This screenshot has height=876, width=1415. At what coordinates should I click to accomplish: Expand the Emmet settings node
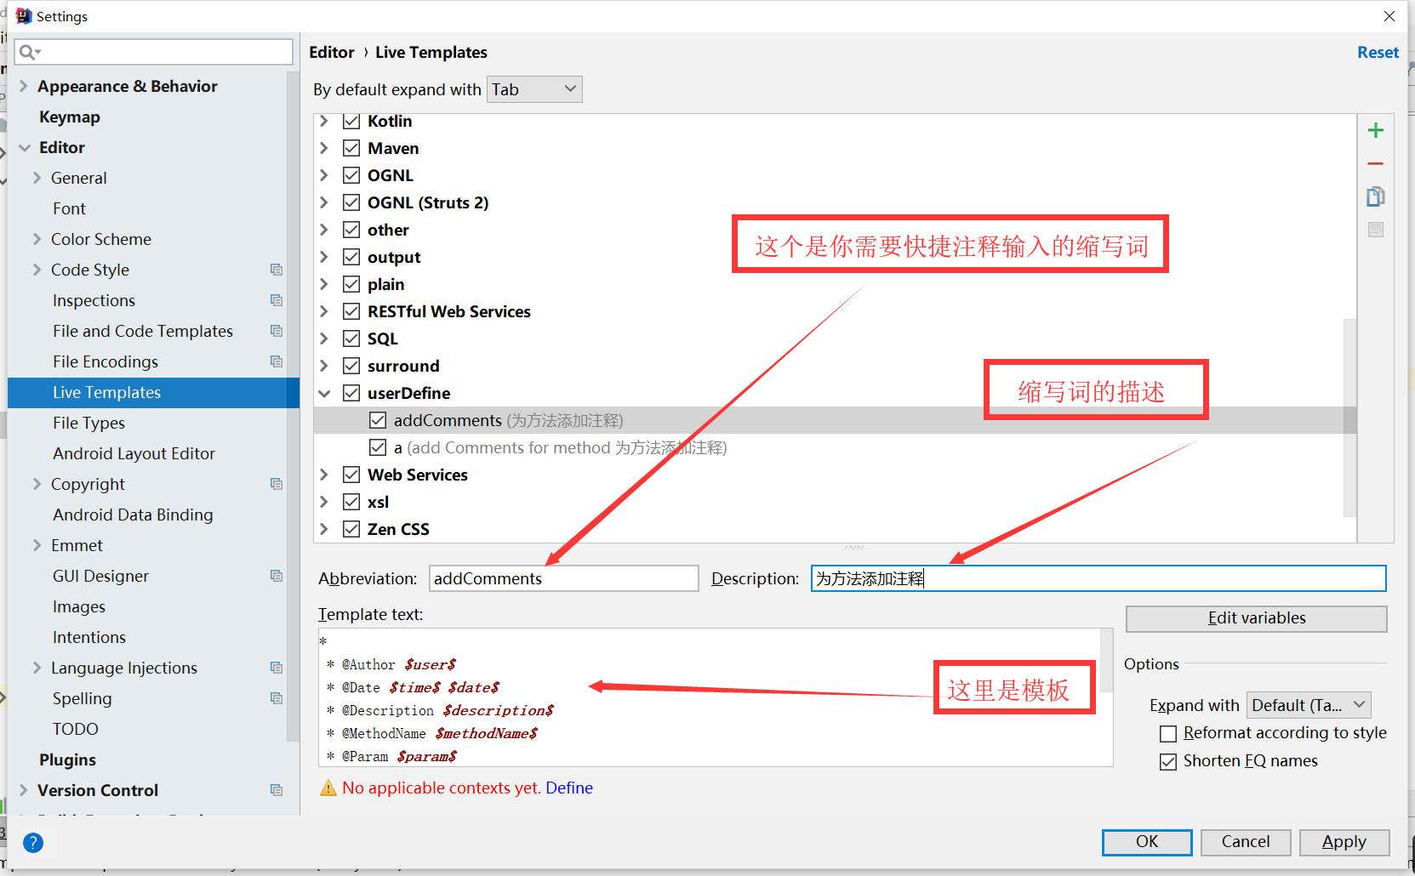tap(37, 545)
